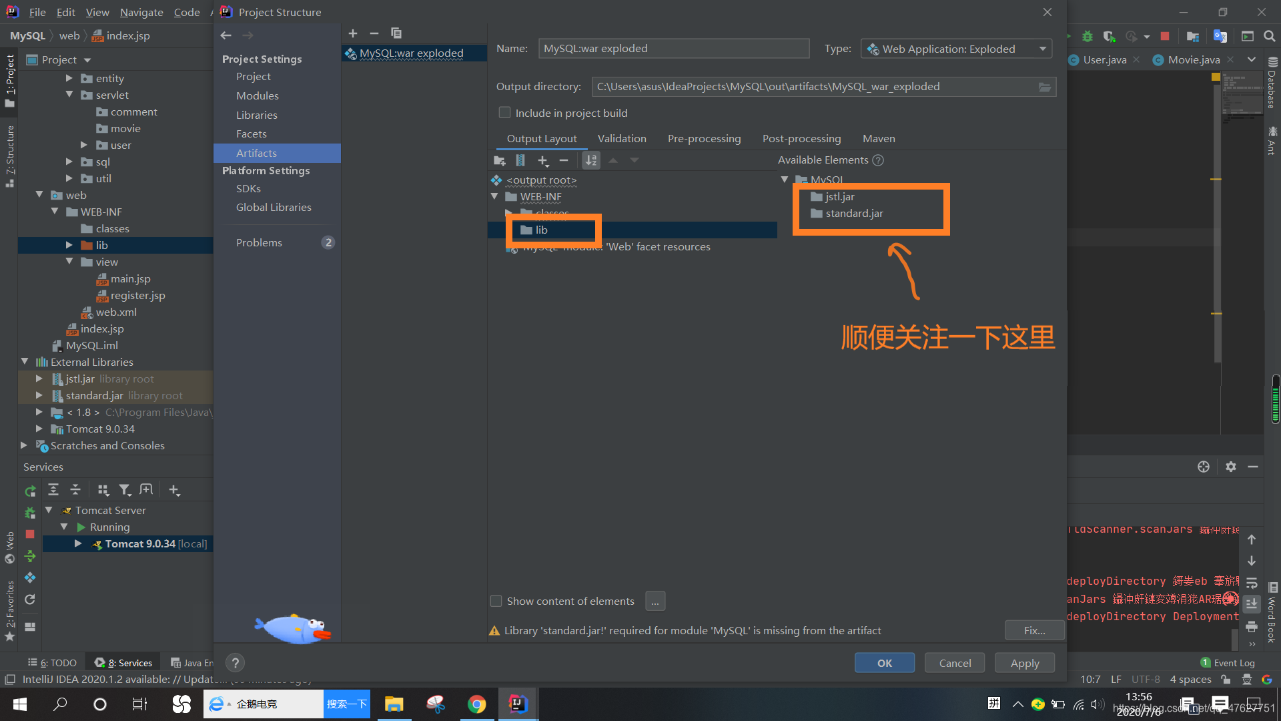Viewport: 1281px width, 721px height.
Task: Open the Filter menu in Services
Action: (125, 490)
